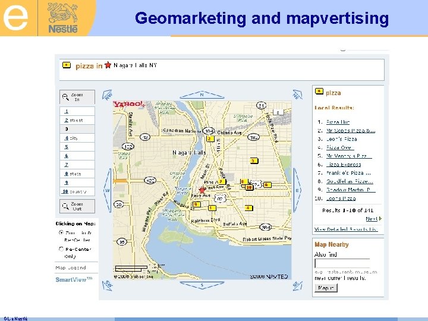
Task: Click pizza marker 9 on the map
Action: [197, 204]
